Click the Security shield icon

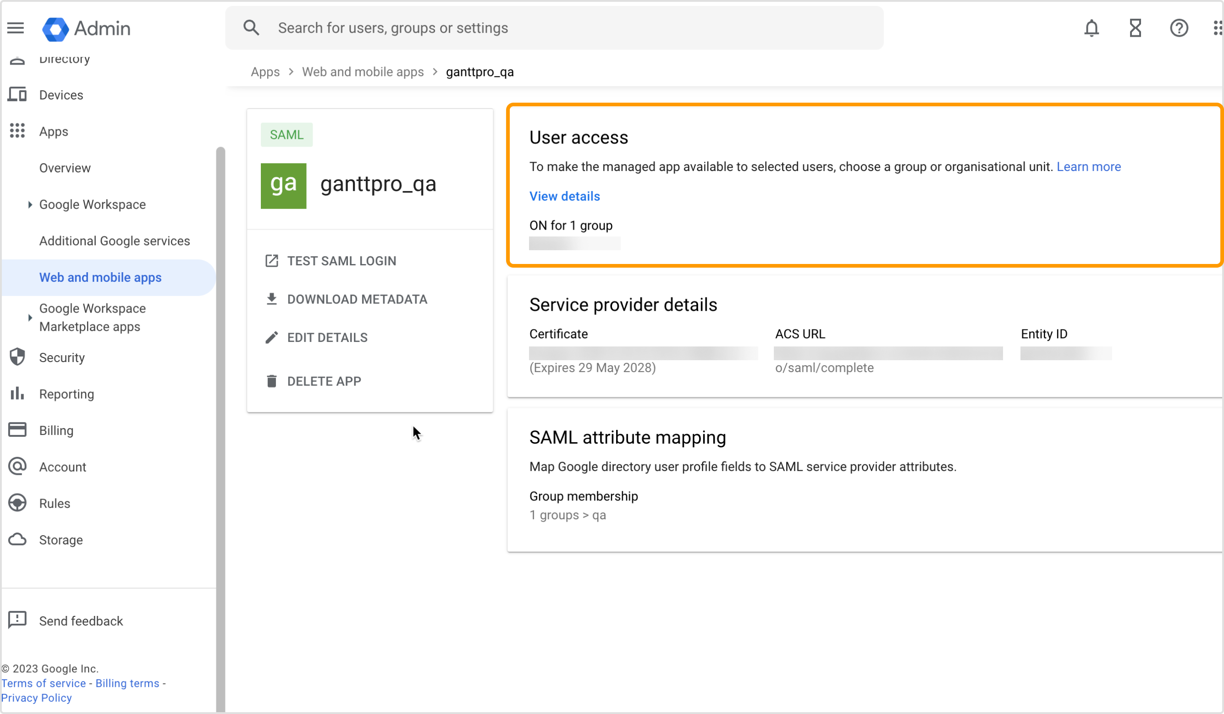17,357
